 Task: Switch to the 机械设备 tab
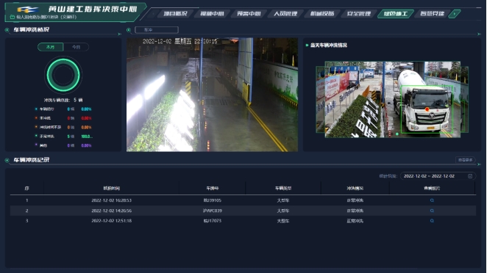point(322,14)
